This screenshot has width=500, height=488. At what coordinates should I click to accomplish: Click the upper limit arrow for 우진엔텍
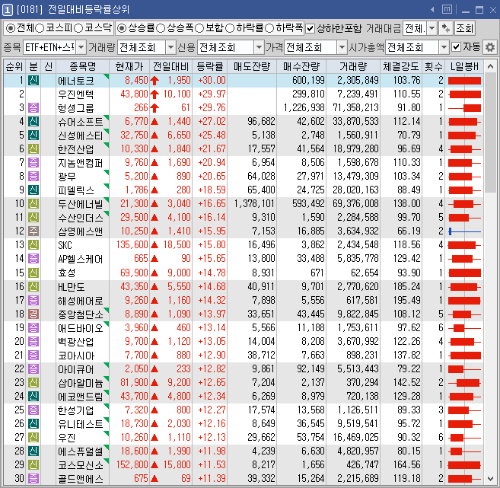coord(154,94)
